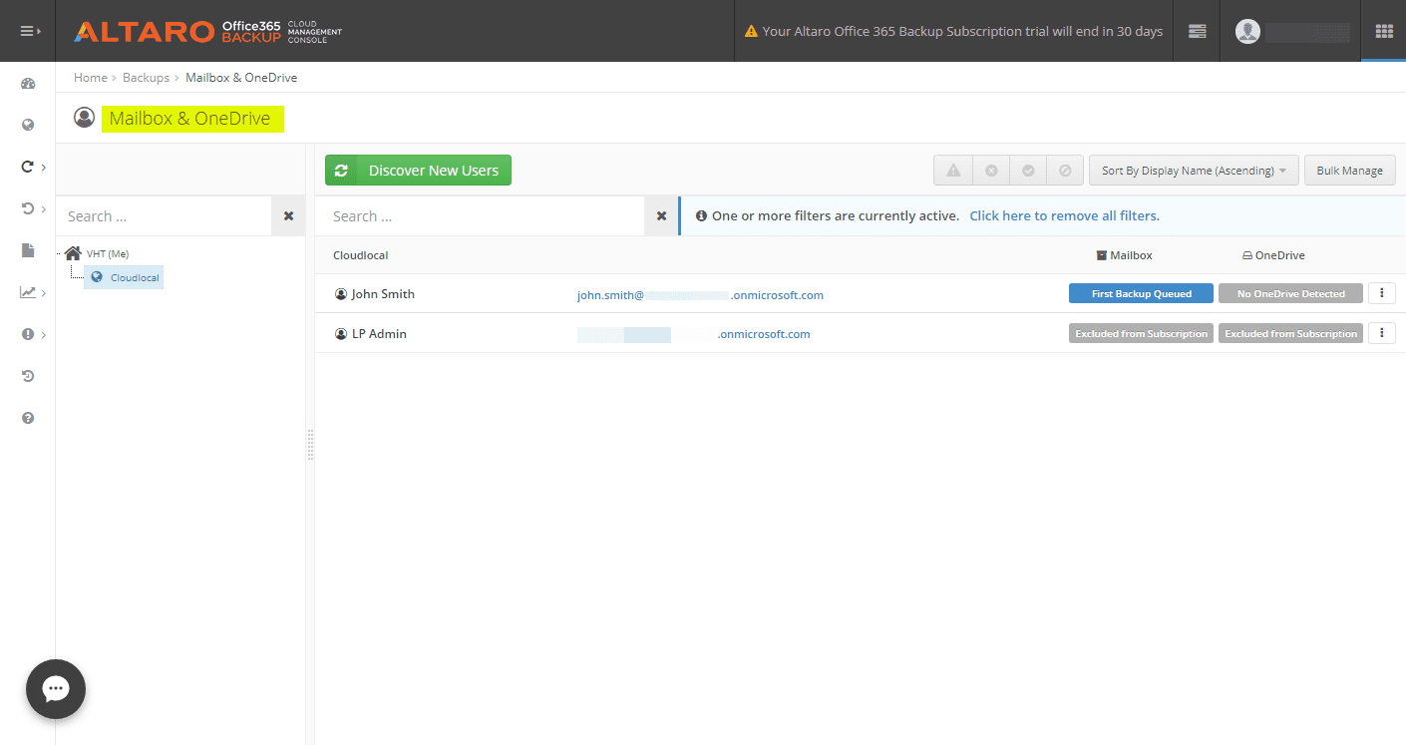Click here to remove all filters link

(1064, 215)
